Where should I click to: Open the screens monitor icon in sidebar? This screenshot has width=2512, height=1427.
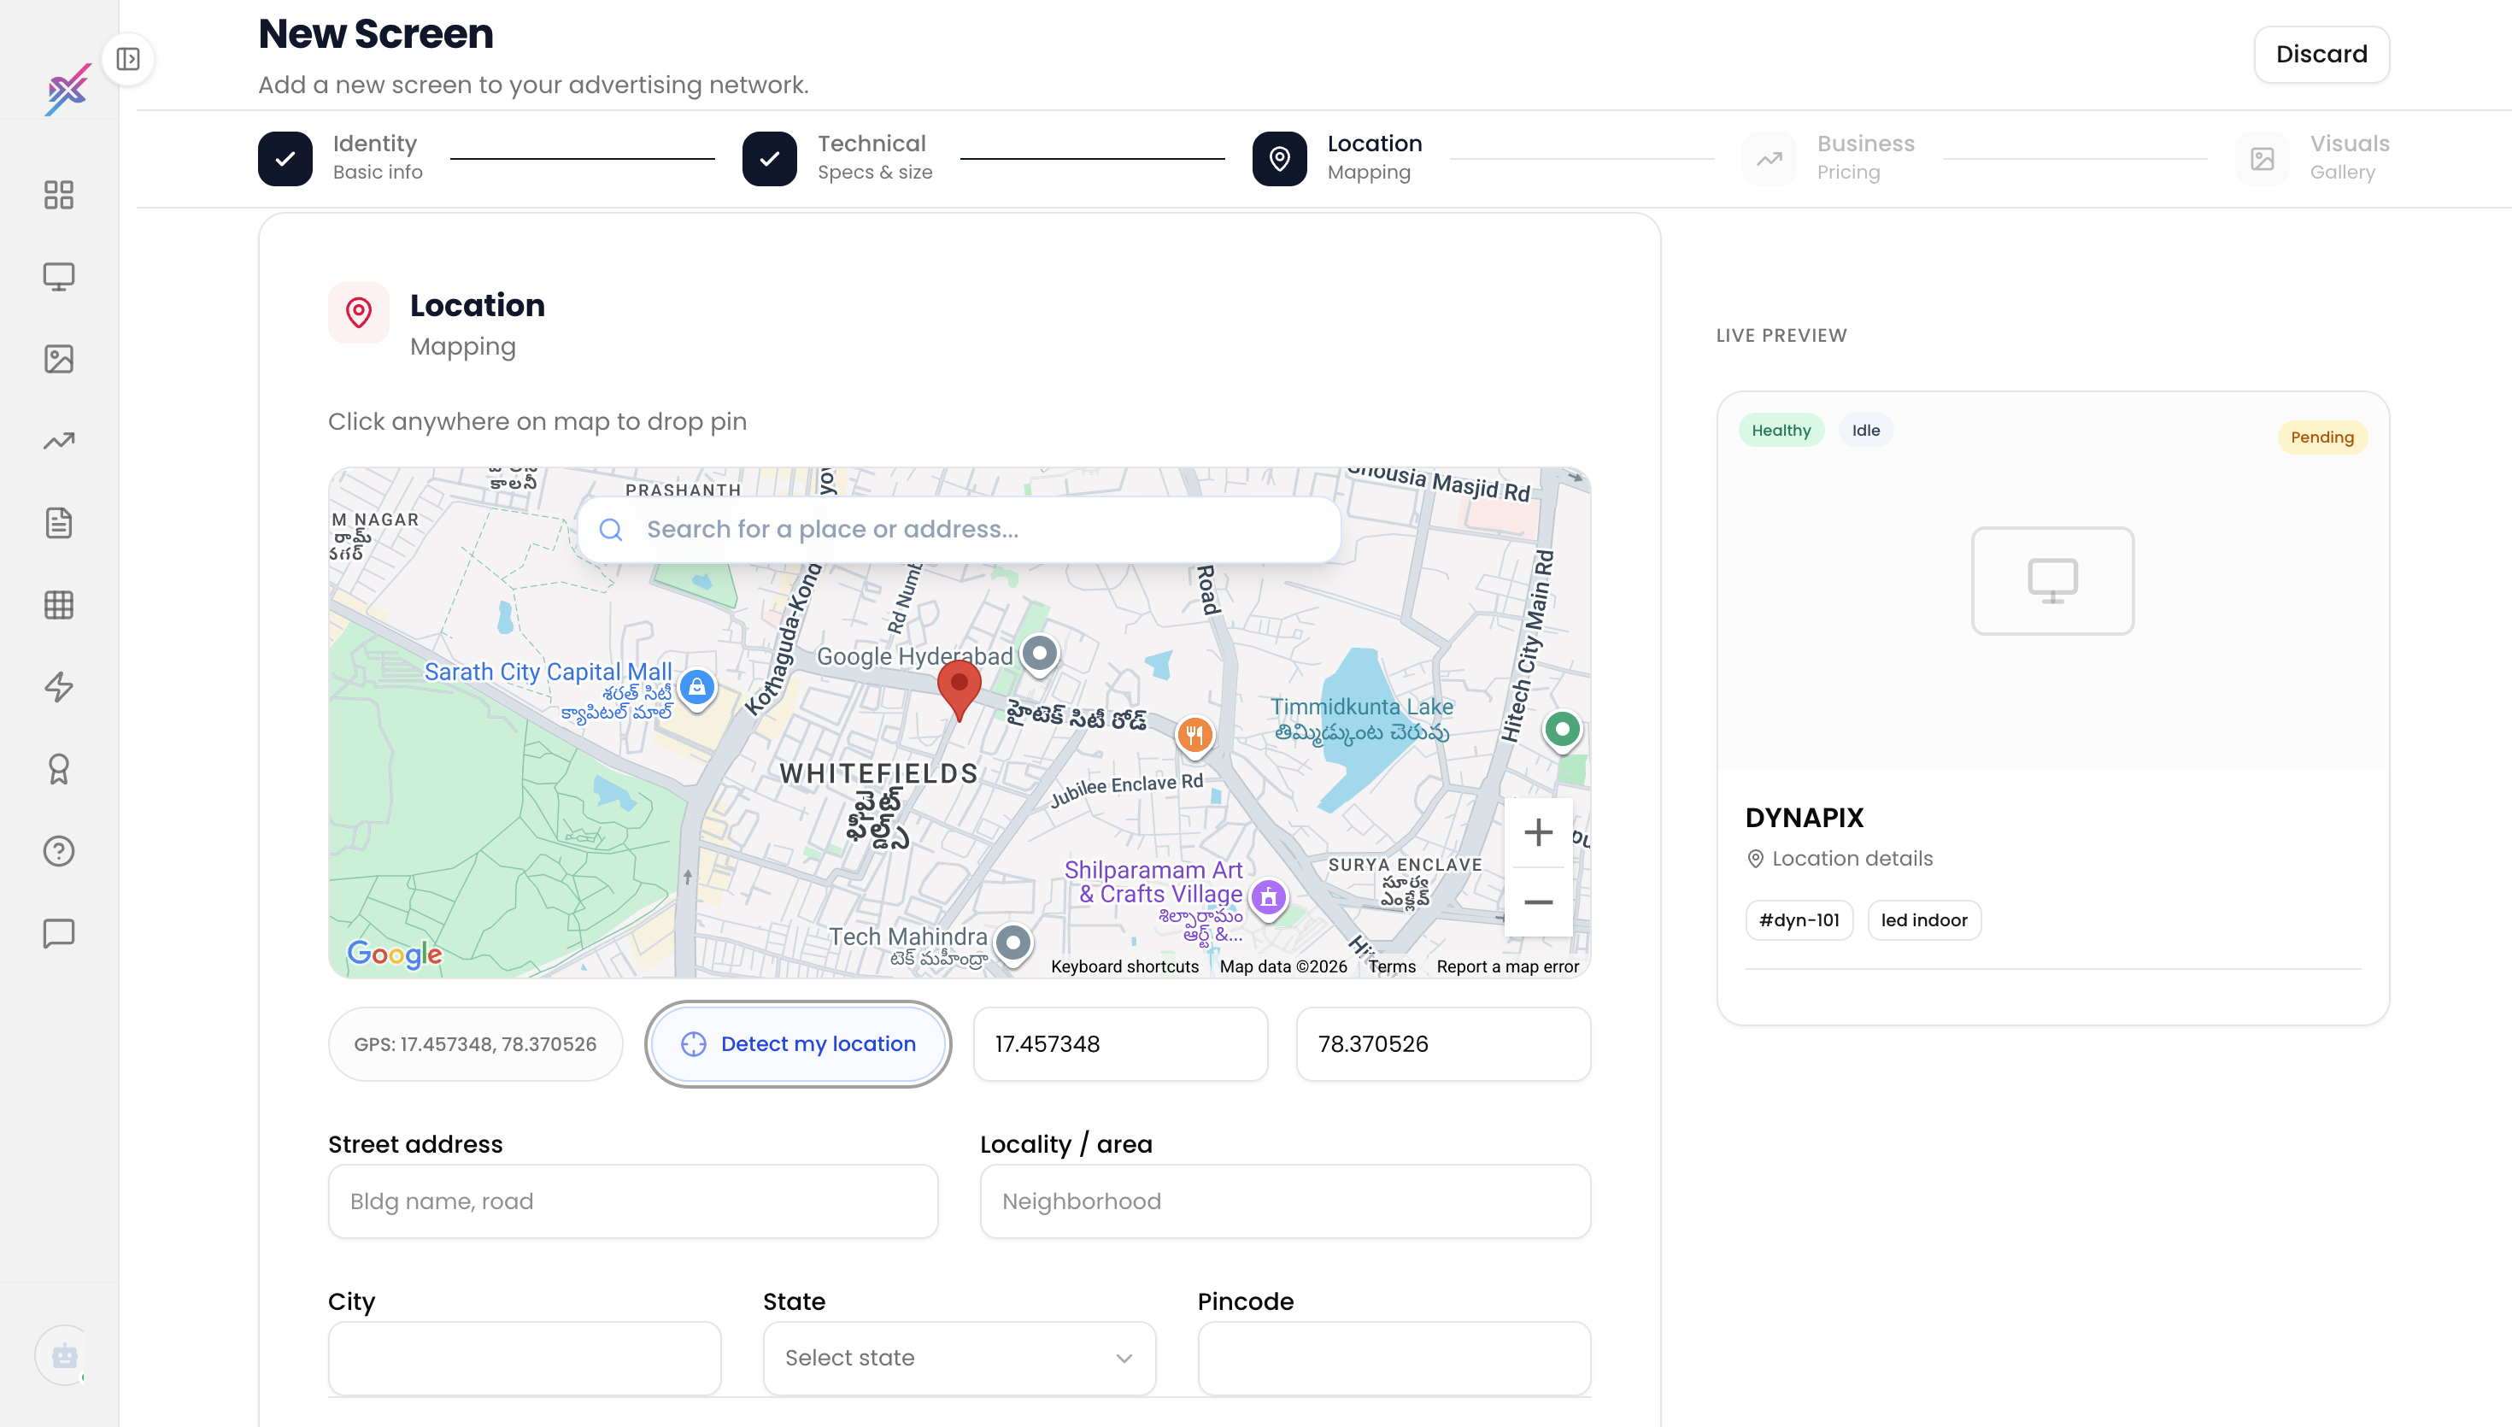point(59,278)
